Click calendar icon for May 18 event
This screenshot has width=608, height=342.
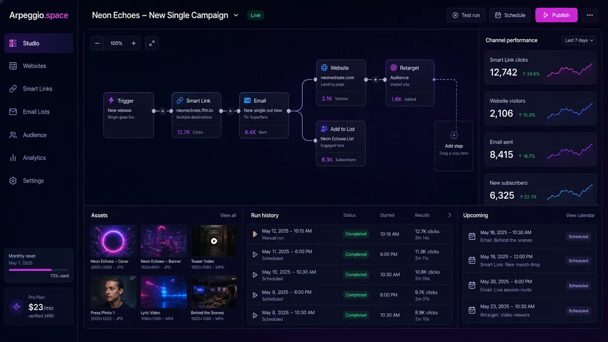coord(472,260)
